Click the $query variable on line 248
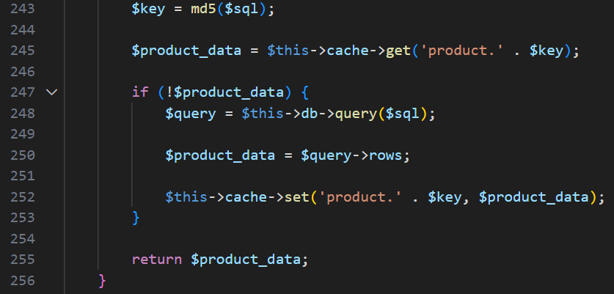The image size is (614, 294). 191,114
